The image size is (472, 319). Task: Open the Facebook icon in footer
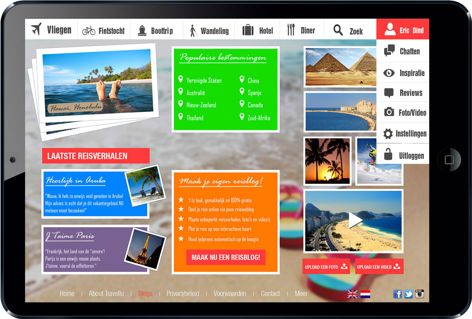tap(397, 294)
